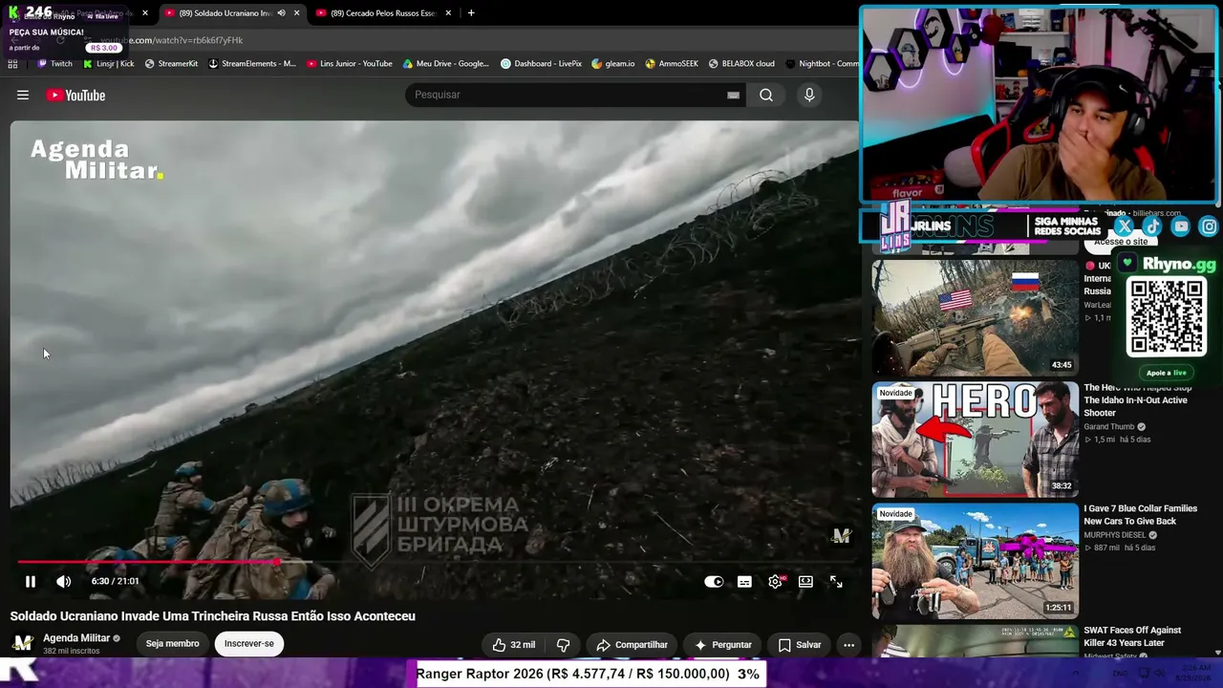Screen dimensions: 1223x688
Task: Open the player settings gear
Action: pos(776,581)
